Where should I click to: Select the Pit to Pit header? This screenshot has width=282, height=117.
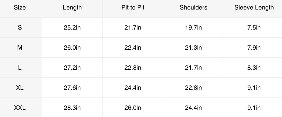133,7
